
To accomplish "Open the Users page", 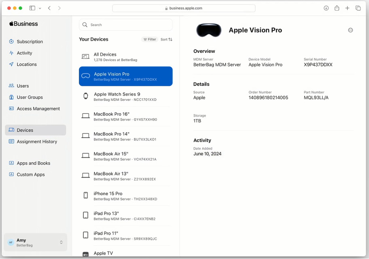I will [x=23, y=86].
